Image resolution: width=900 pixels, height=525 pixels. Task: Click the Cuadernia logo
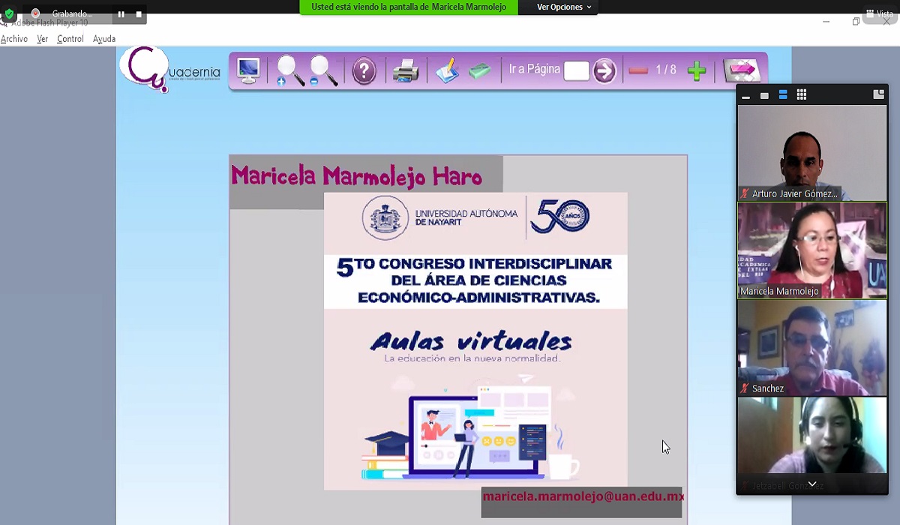click(169, 69)
